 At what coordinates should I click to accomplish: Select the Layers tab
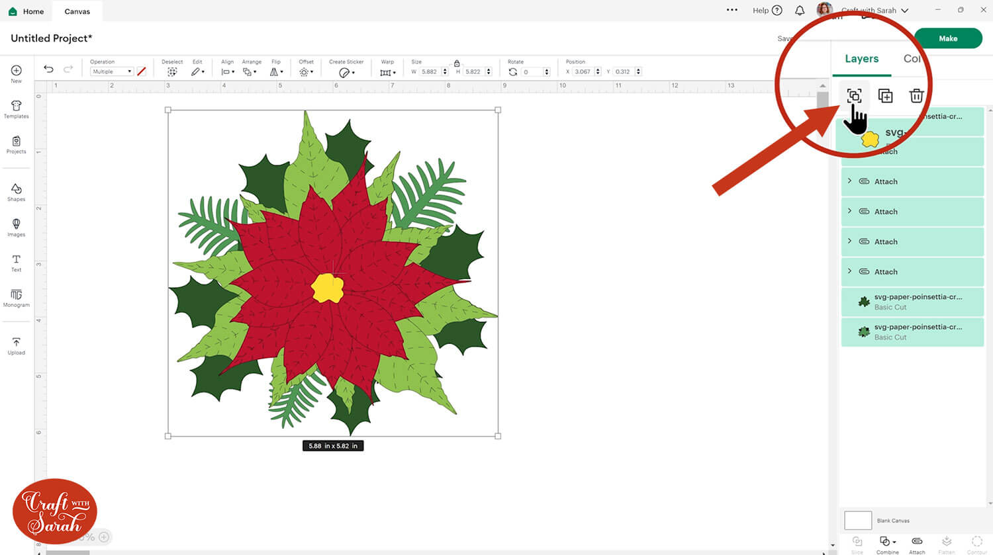(862, 59)
